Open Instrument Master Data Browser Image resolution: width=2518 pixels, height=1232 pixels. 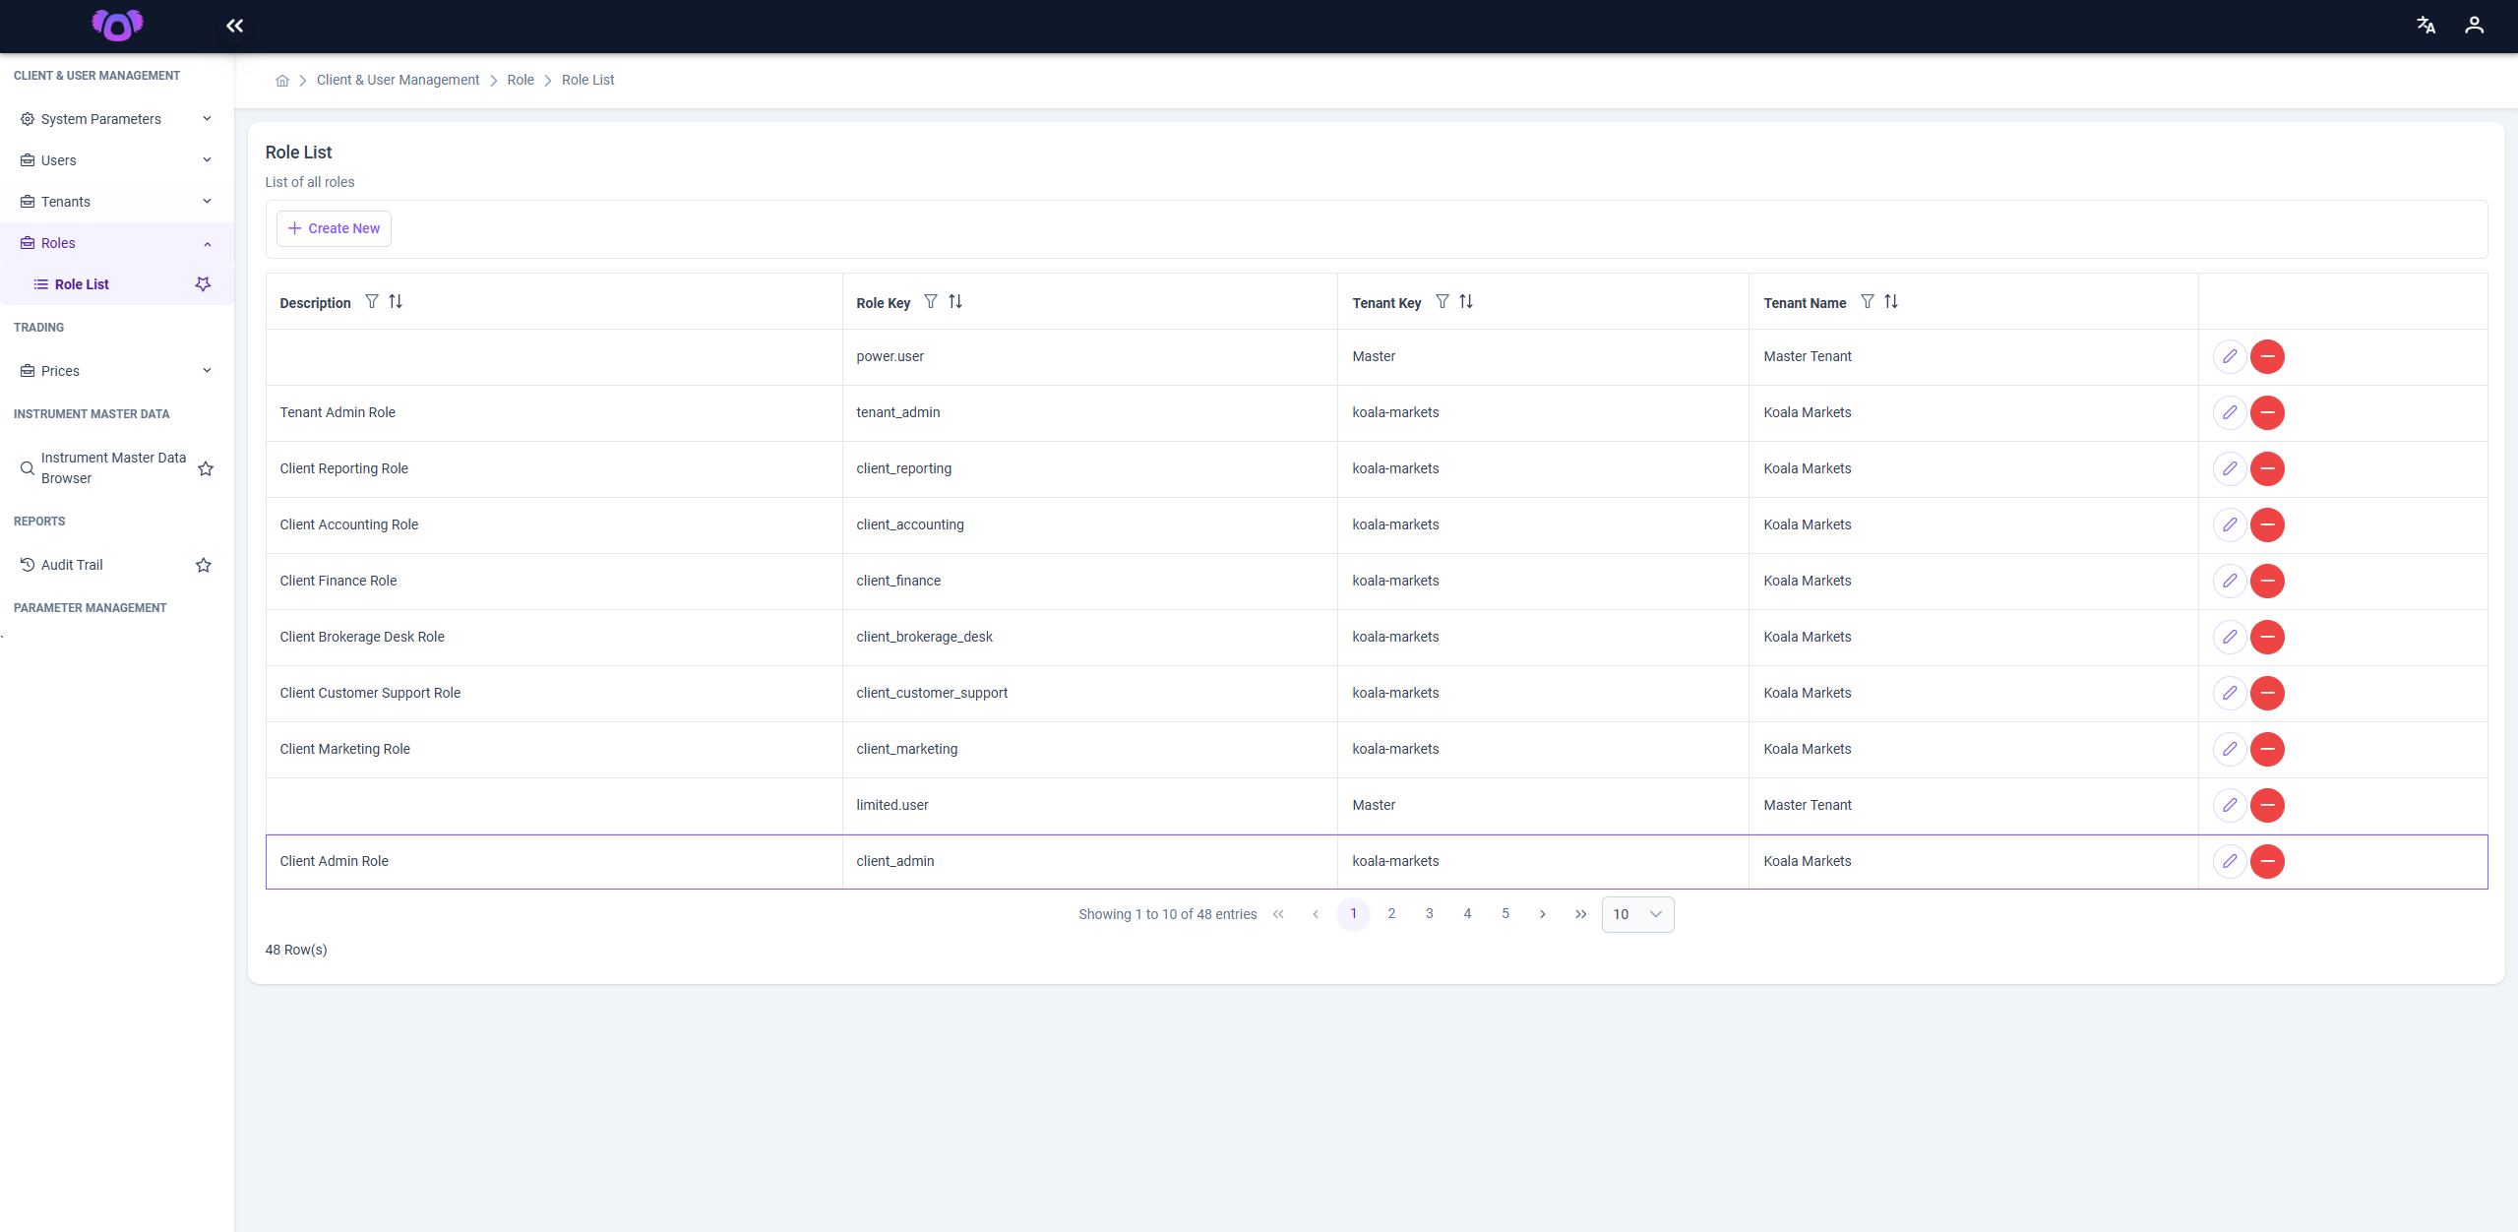coord(113,468)
